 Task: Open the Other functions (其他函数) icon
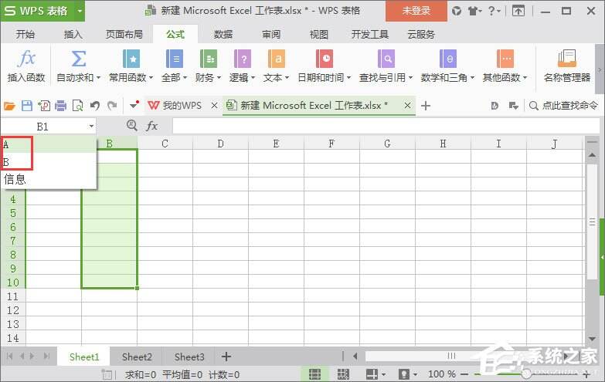click(505, 59)
